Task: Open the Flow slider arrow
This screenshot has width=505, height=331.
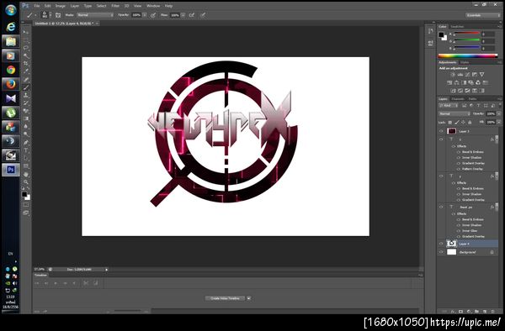Action: coord(183,15)
